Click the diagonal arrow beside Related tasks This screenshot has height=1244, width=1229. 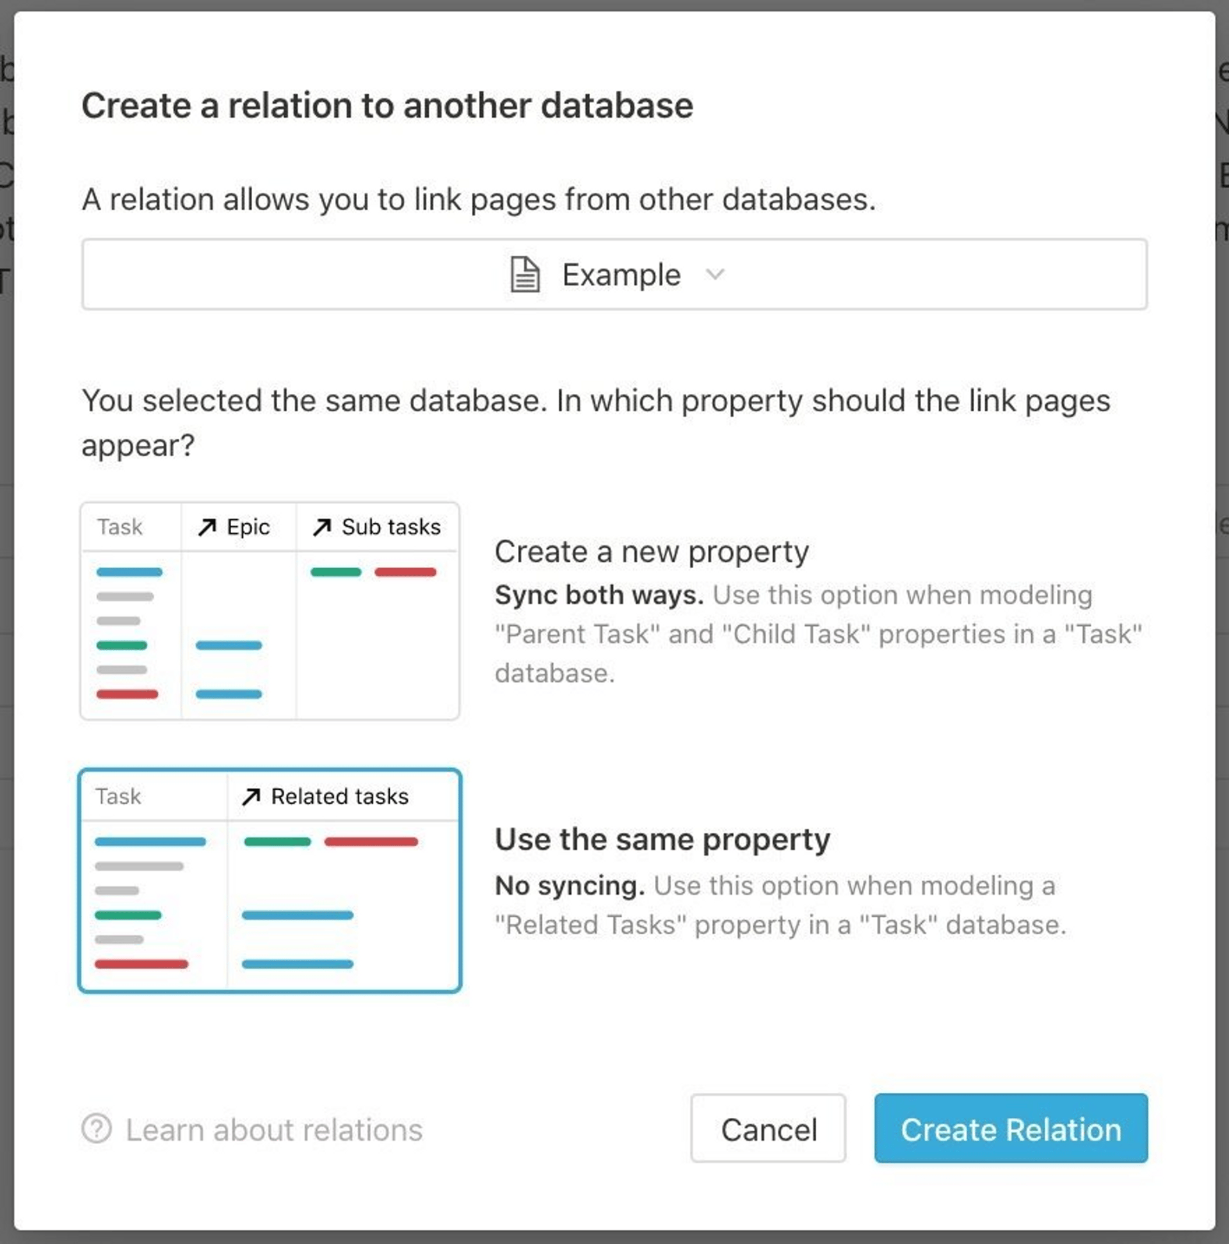[251, 796]
